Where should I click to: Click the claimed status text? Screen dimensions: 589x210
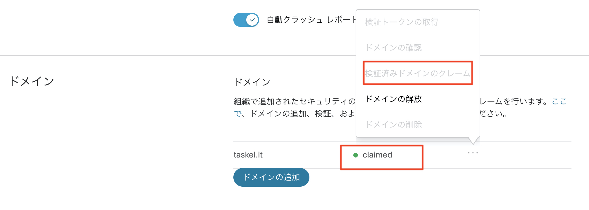(x=377, y=155)
